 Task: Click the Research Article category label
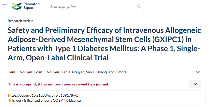pyautogui.click(x=20, y=21)
